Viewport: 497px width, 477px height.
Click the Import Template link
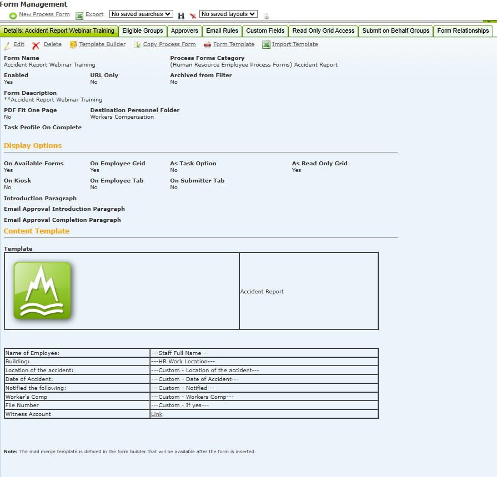click(x=295, y=44)
